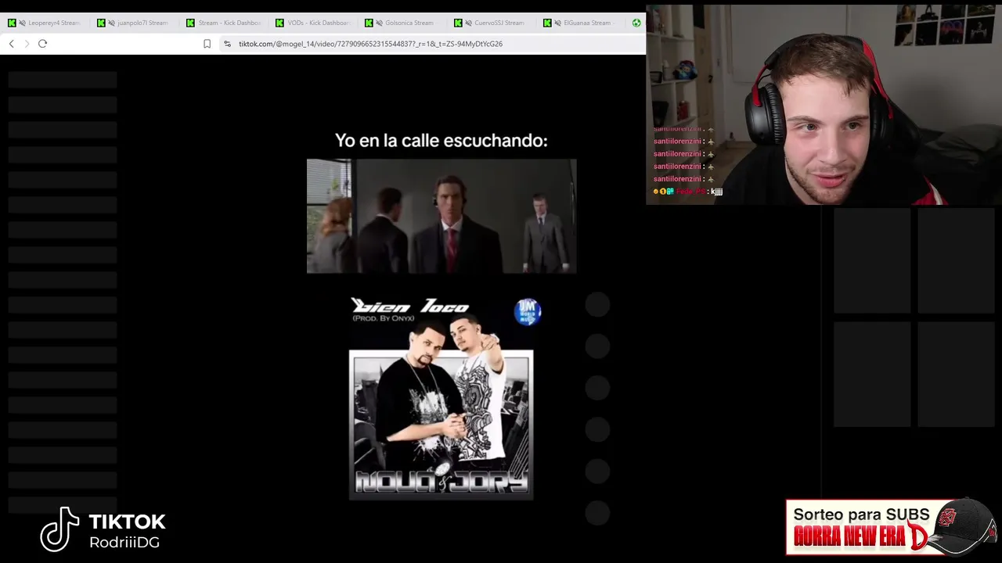Click the 'Yo en la calle escuchando:' caption
Viewport: 1002px width, 563px height.
point(442,141)
